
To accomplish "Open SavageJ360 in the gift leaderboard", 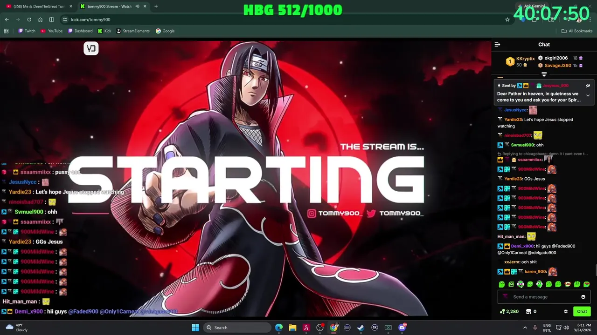I will point(558,66).
